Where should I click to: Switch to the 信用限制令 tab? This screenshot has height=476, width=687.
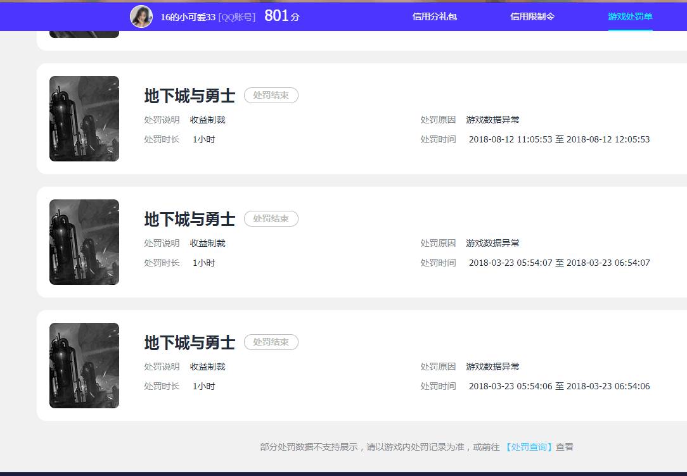click(x=531, y=16)
